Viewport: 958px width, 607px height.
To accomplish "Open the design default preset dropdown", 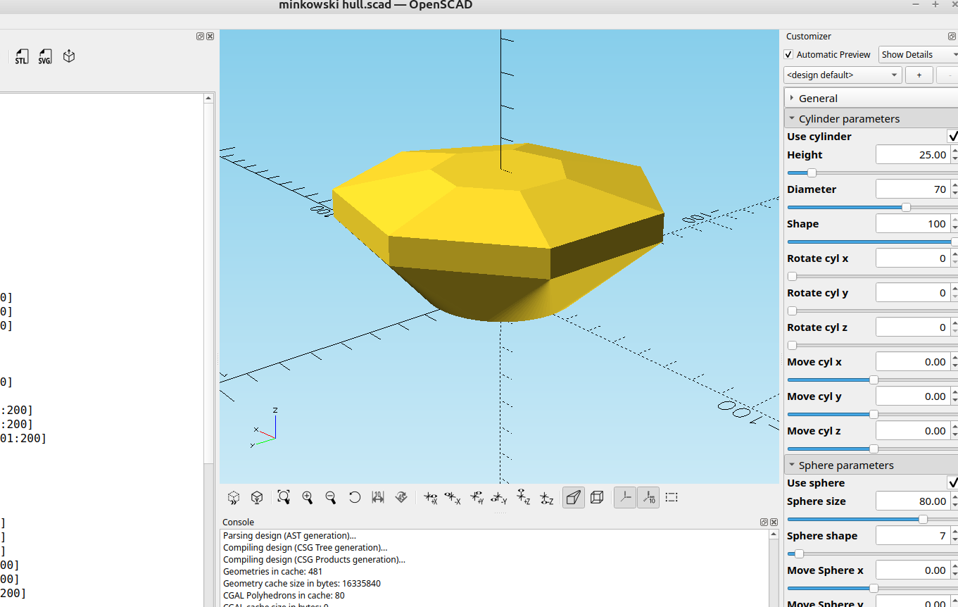I will (x=843, y=75).
